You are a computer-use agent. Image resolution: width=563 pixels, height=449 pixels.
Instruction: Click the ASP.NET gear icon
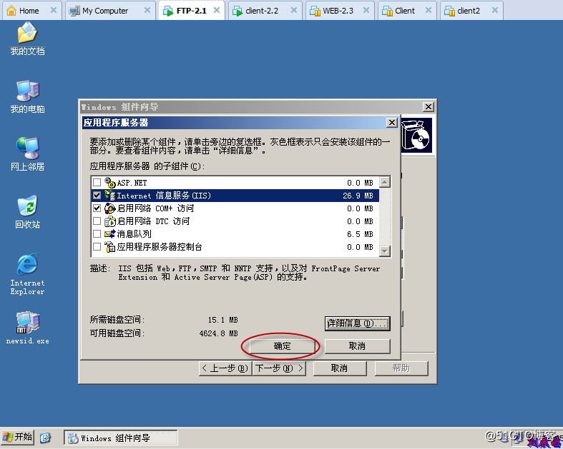110,183
